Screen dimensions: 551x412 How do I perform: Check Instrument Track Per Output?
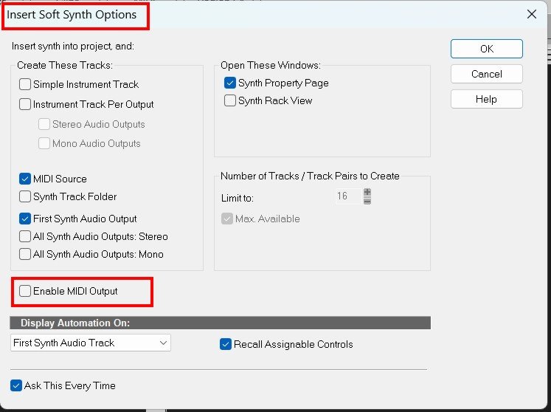25,104
